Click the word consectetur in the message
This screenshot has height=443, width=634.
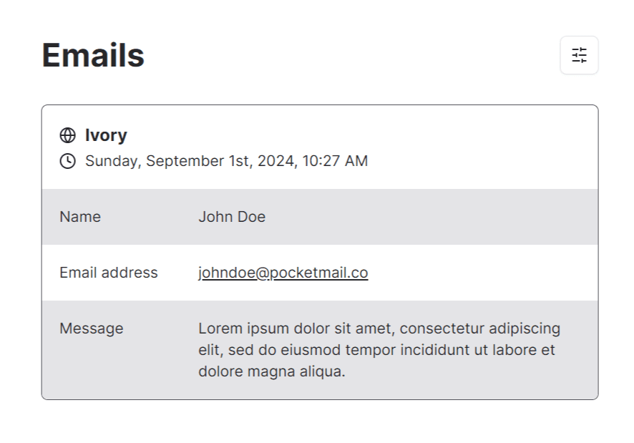pos(442,328)
